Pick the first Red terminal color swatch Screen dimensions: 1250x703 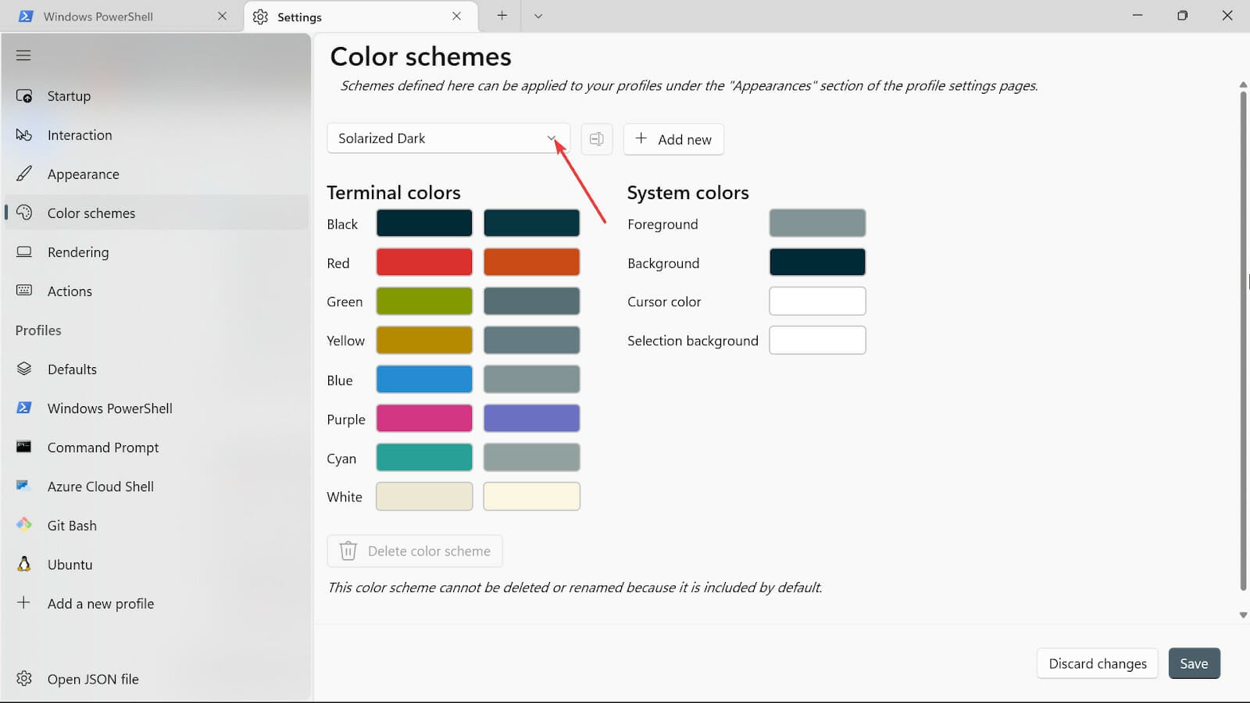coord(424,262)
